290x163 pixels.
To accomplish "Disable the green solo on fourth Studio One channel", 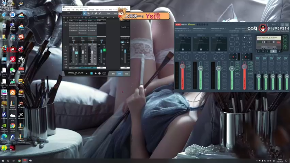I will tap(104, 50).
